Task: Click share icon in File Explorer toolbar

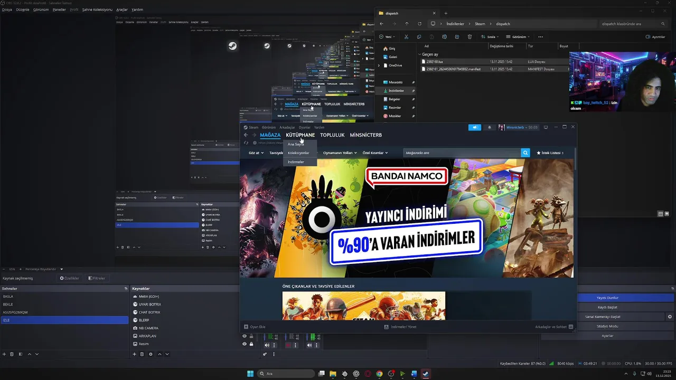Action: click(457, 37)
